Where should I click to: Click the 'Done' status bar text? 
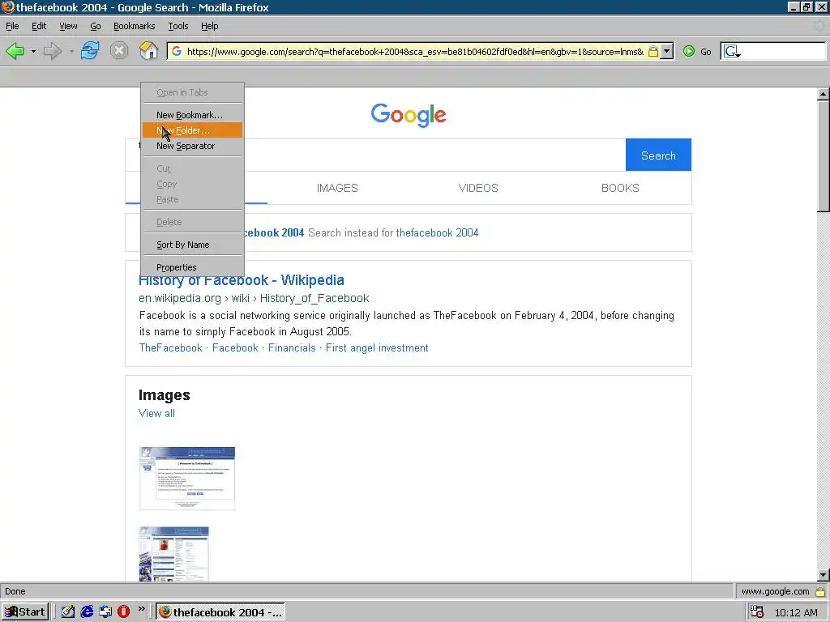tap(15, 591)
